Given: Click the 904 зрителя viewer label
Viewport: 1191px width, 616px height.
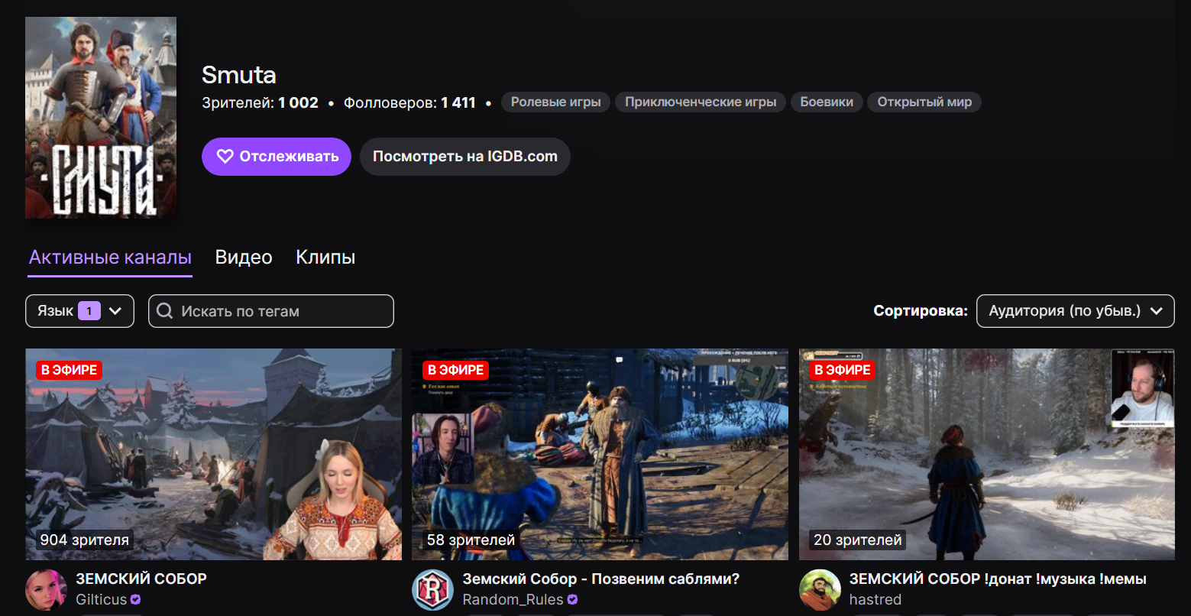Looking at the screenshot, I should [x=85, y=540].
